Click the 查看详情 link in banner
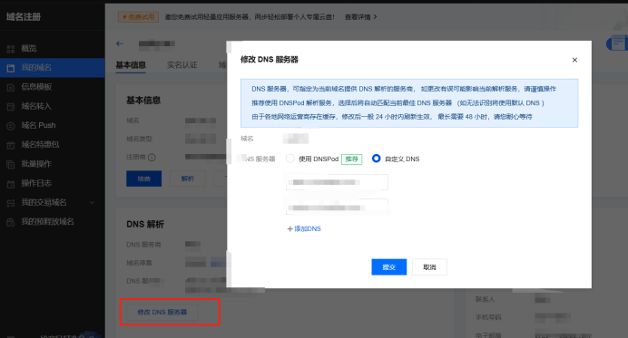The image size is (628, 338). pos(358,17)
